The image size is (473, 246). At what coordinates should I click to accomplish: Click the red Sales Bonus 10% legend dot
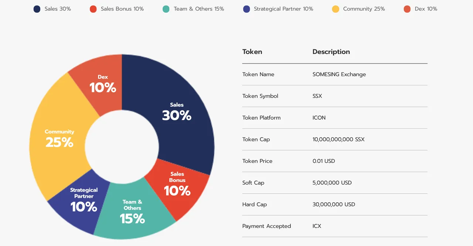[93, 9]
